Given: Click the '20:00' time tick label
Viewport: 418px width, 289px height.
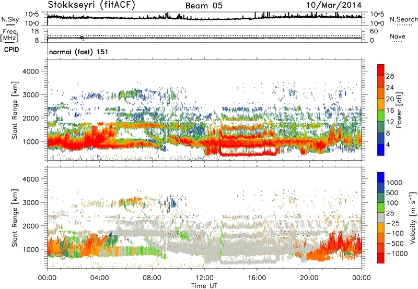Looking at the screenshot, I should (x=309, y=278).
